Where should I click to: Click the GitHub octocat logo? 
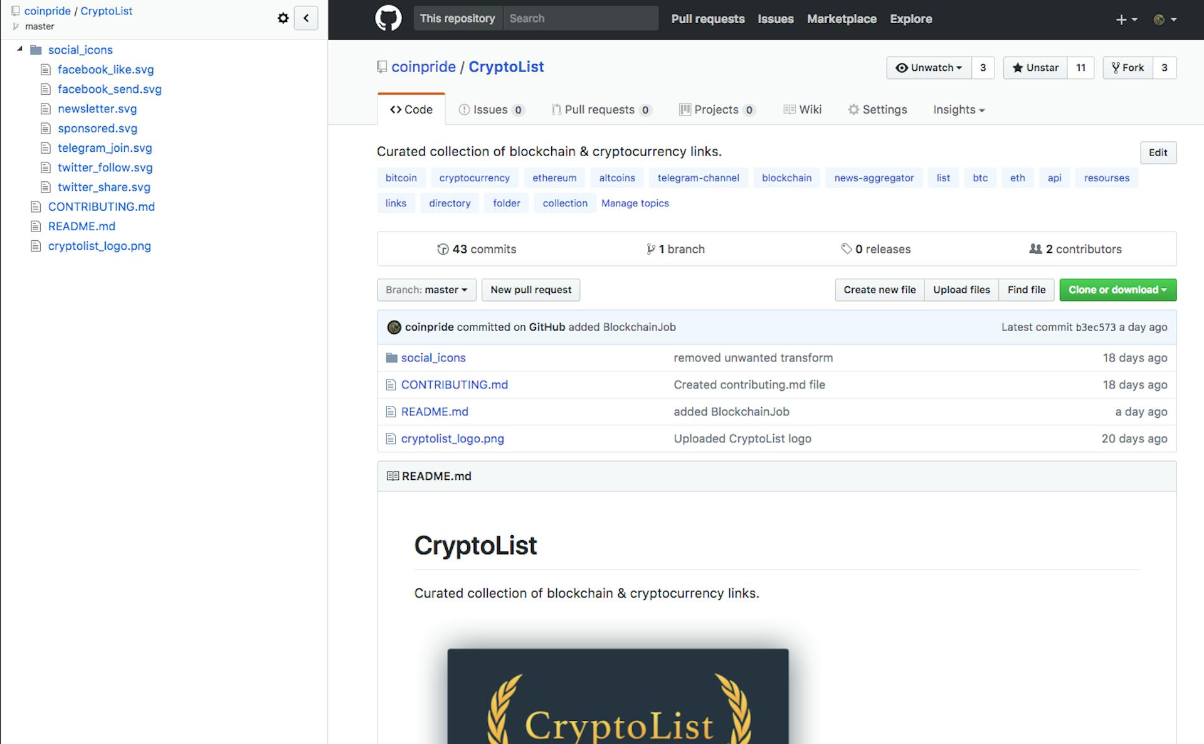point(388,18)
